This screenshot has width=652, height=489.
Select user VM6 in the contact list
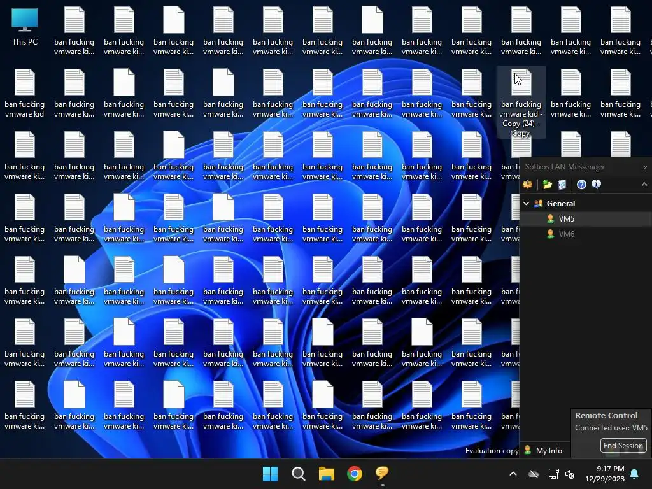click(586, 234)
